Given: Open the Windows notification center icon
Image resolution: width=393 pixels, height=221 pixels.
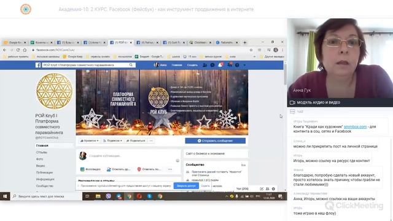Looking at the screenshot, I should tap(281, 196).
